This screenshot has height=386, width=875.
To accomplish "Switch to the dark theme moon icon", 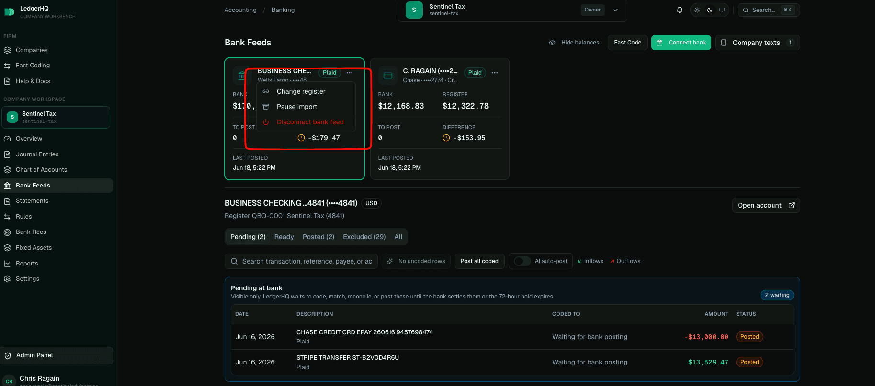I will point(710,10).
